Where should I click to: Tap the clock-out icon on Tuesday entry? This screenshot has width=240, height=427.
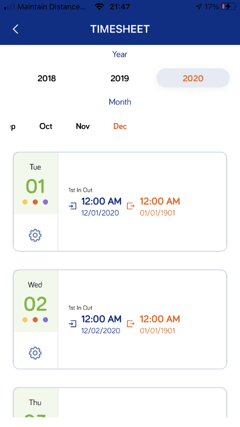[131, 206]
